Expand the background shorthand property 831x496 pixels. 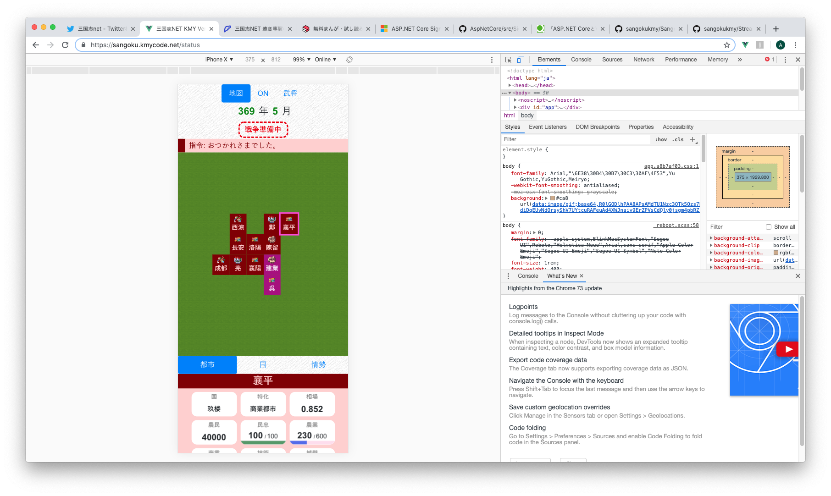(547, 198)
